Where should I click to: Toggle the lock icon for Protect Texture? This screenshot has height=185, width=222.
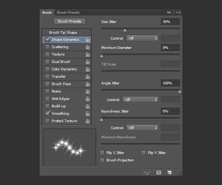coord(88,121)
